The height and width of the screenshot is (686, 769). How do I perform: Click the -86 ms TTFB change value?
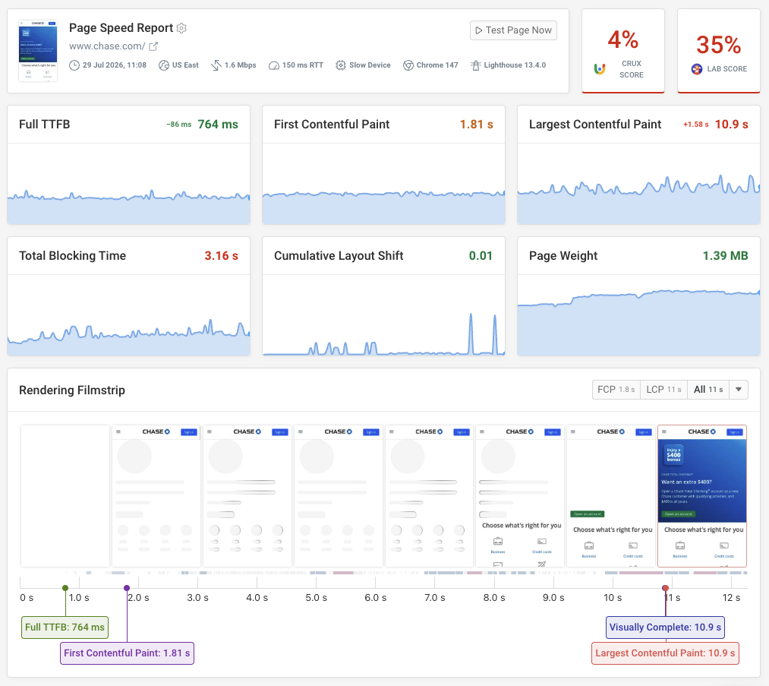pyautogui.click(x=179, y=125)
